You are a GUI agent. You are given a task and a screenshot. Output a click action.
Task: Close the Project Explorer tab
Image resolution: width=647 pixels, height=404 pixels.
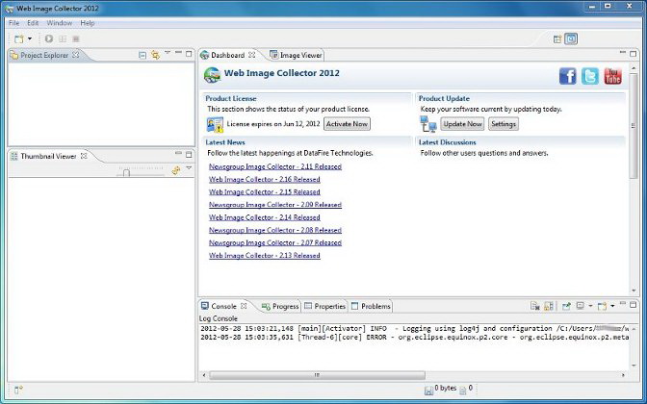(x=76, y=55)
